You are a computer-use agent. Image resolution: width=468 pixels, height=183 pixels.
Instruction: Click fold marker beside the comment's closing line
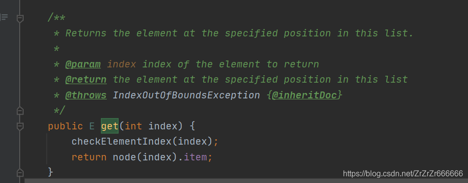20,111
